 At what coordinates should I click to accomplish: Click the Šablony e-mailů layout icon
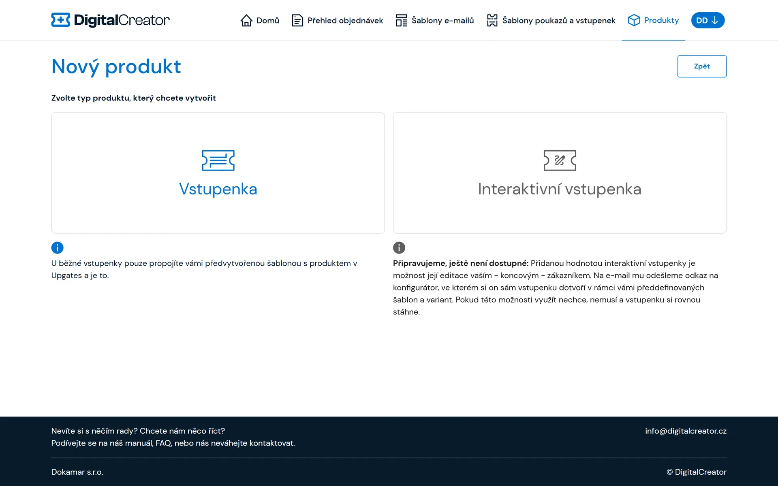click(402, 20)
